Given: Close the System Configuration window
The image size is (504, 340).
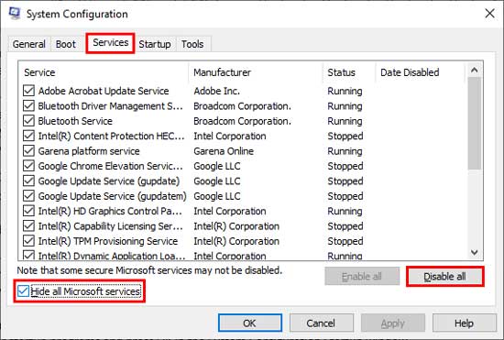Looking at the screenshot, I should pyautogui.click(x=489, y=14).
